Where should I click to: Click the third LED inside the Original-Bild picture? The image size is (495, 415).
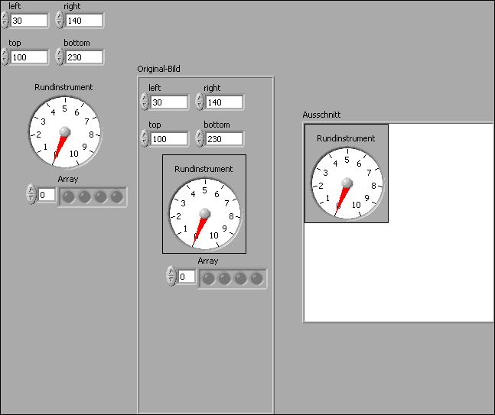[x=240, y=278]
